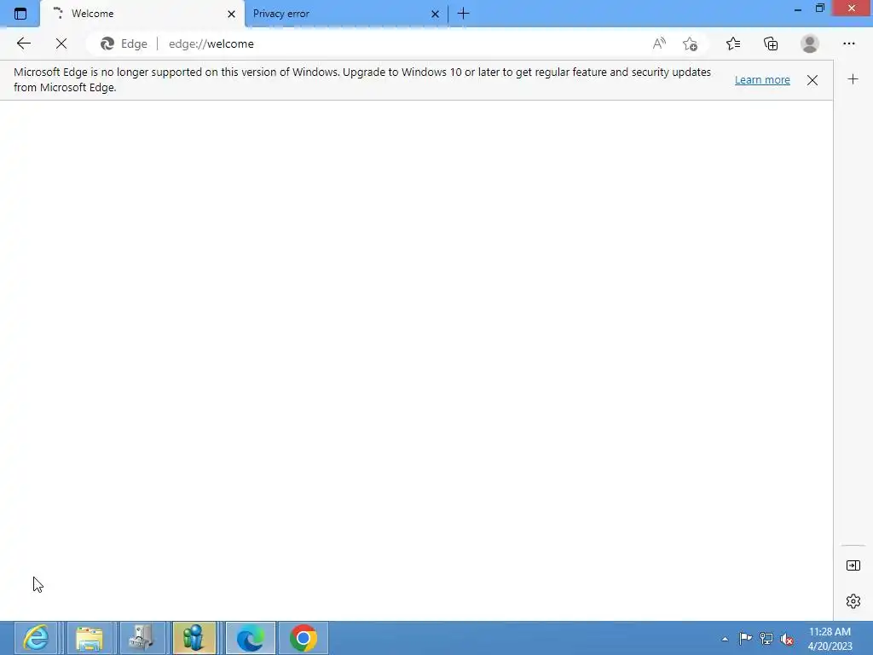Image resolution: width=873 pixels, height=655 pixels.
Task: Open muted volume tray icon
Action: point(787,639)
